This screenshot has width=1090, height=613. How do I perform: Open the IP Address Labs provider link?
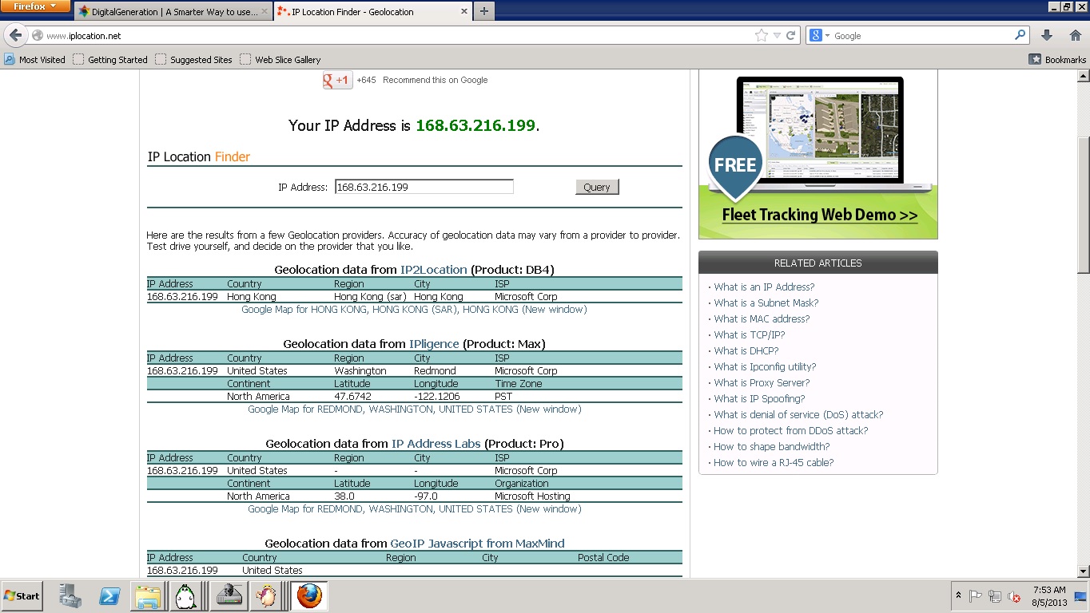coord(436,444)
